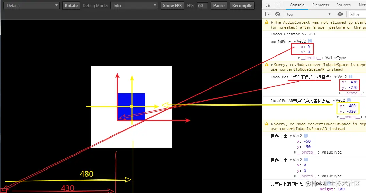Expand the AudioContext warning message
Screen dimensions: 366x193
point(272,23)
